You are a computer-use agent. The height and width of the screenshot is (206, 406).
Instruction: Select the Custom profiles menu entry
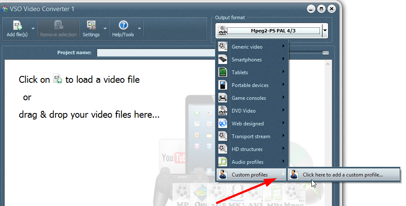tap(252, 174)
